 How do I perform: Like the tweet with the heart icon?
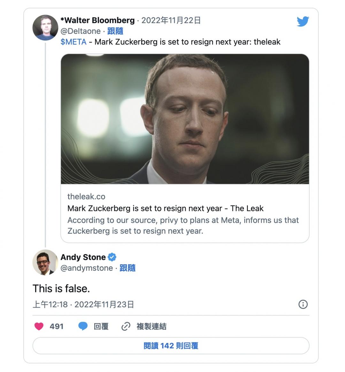click(39, 326)
